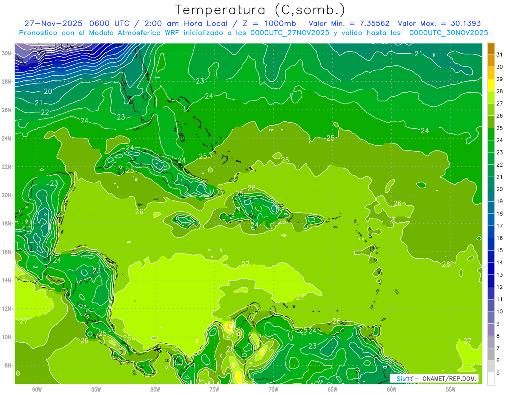Click the color bar segment between 12 and 13
Viewport: 511px width, 395px height.
491,281
